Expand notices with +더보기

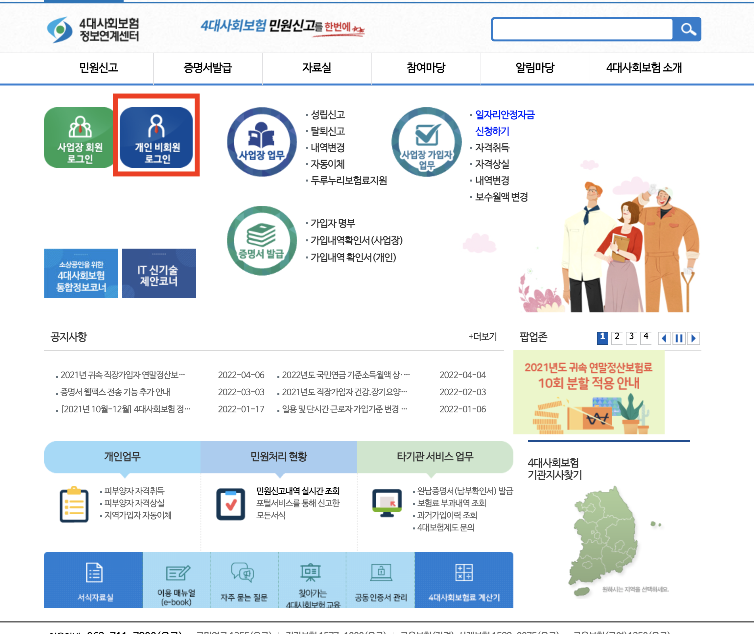point(483,336)
